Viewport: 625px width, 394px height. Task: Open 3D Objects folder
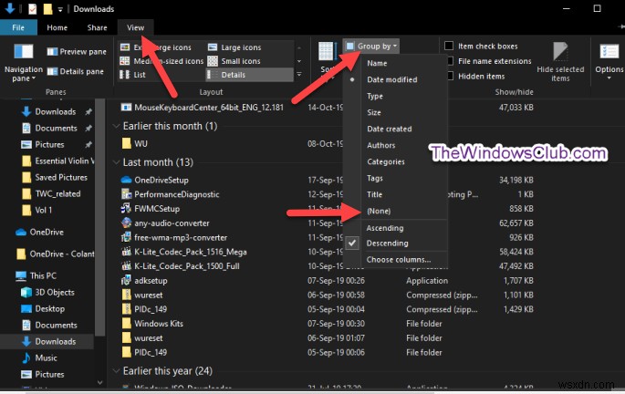coord(47,292)
